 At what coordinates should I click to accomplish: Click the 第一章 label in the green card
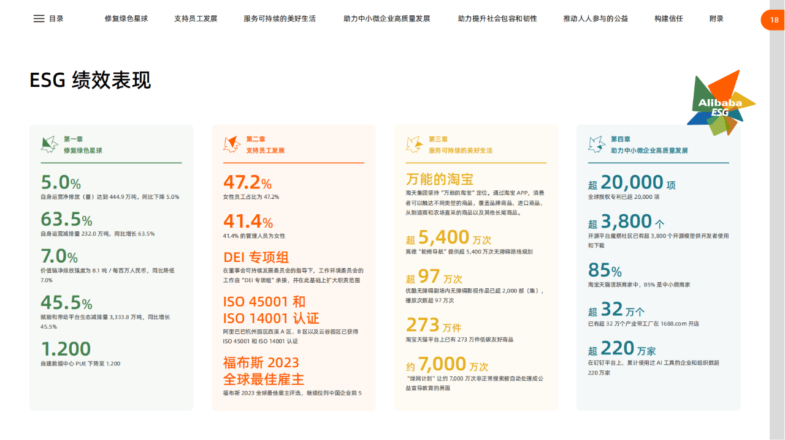(74, 139)
